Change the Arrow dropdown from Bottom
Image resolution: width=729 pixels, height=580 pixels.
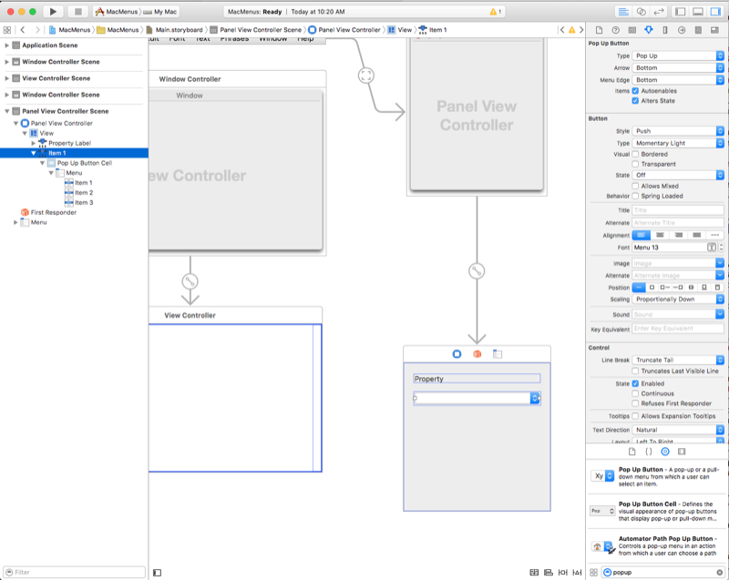tap(678, 67)
